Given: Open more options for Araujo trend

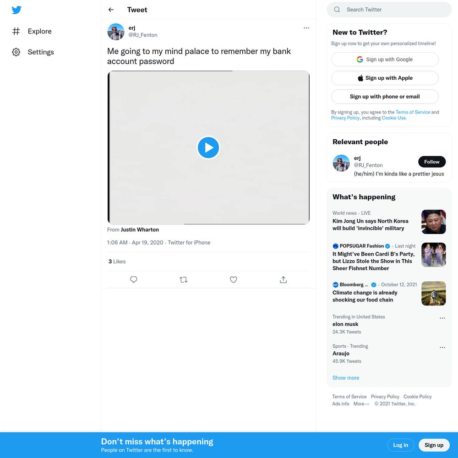Looking at the screenshot, I should 442,348.
